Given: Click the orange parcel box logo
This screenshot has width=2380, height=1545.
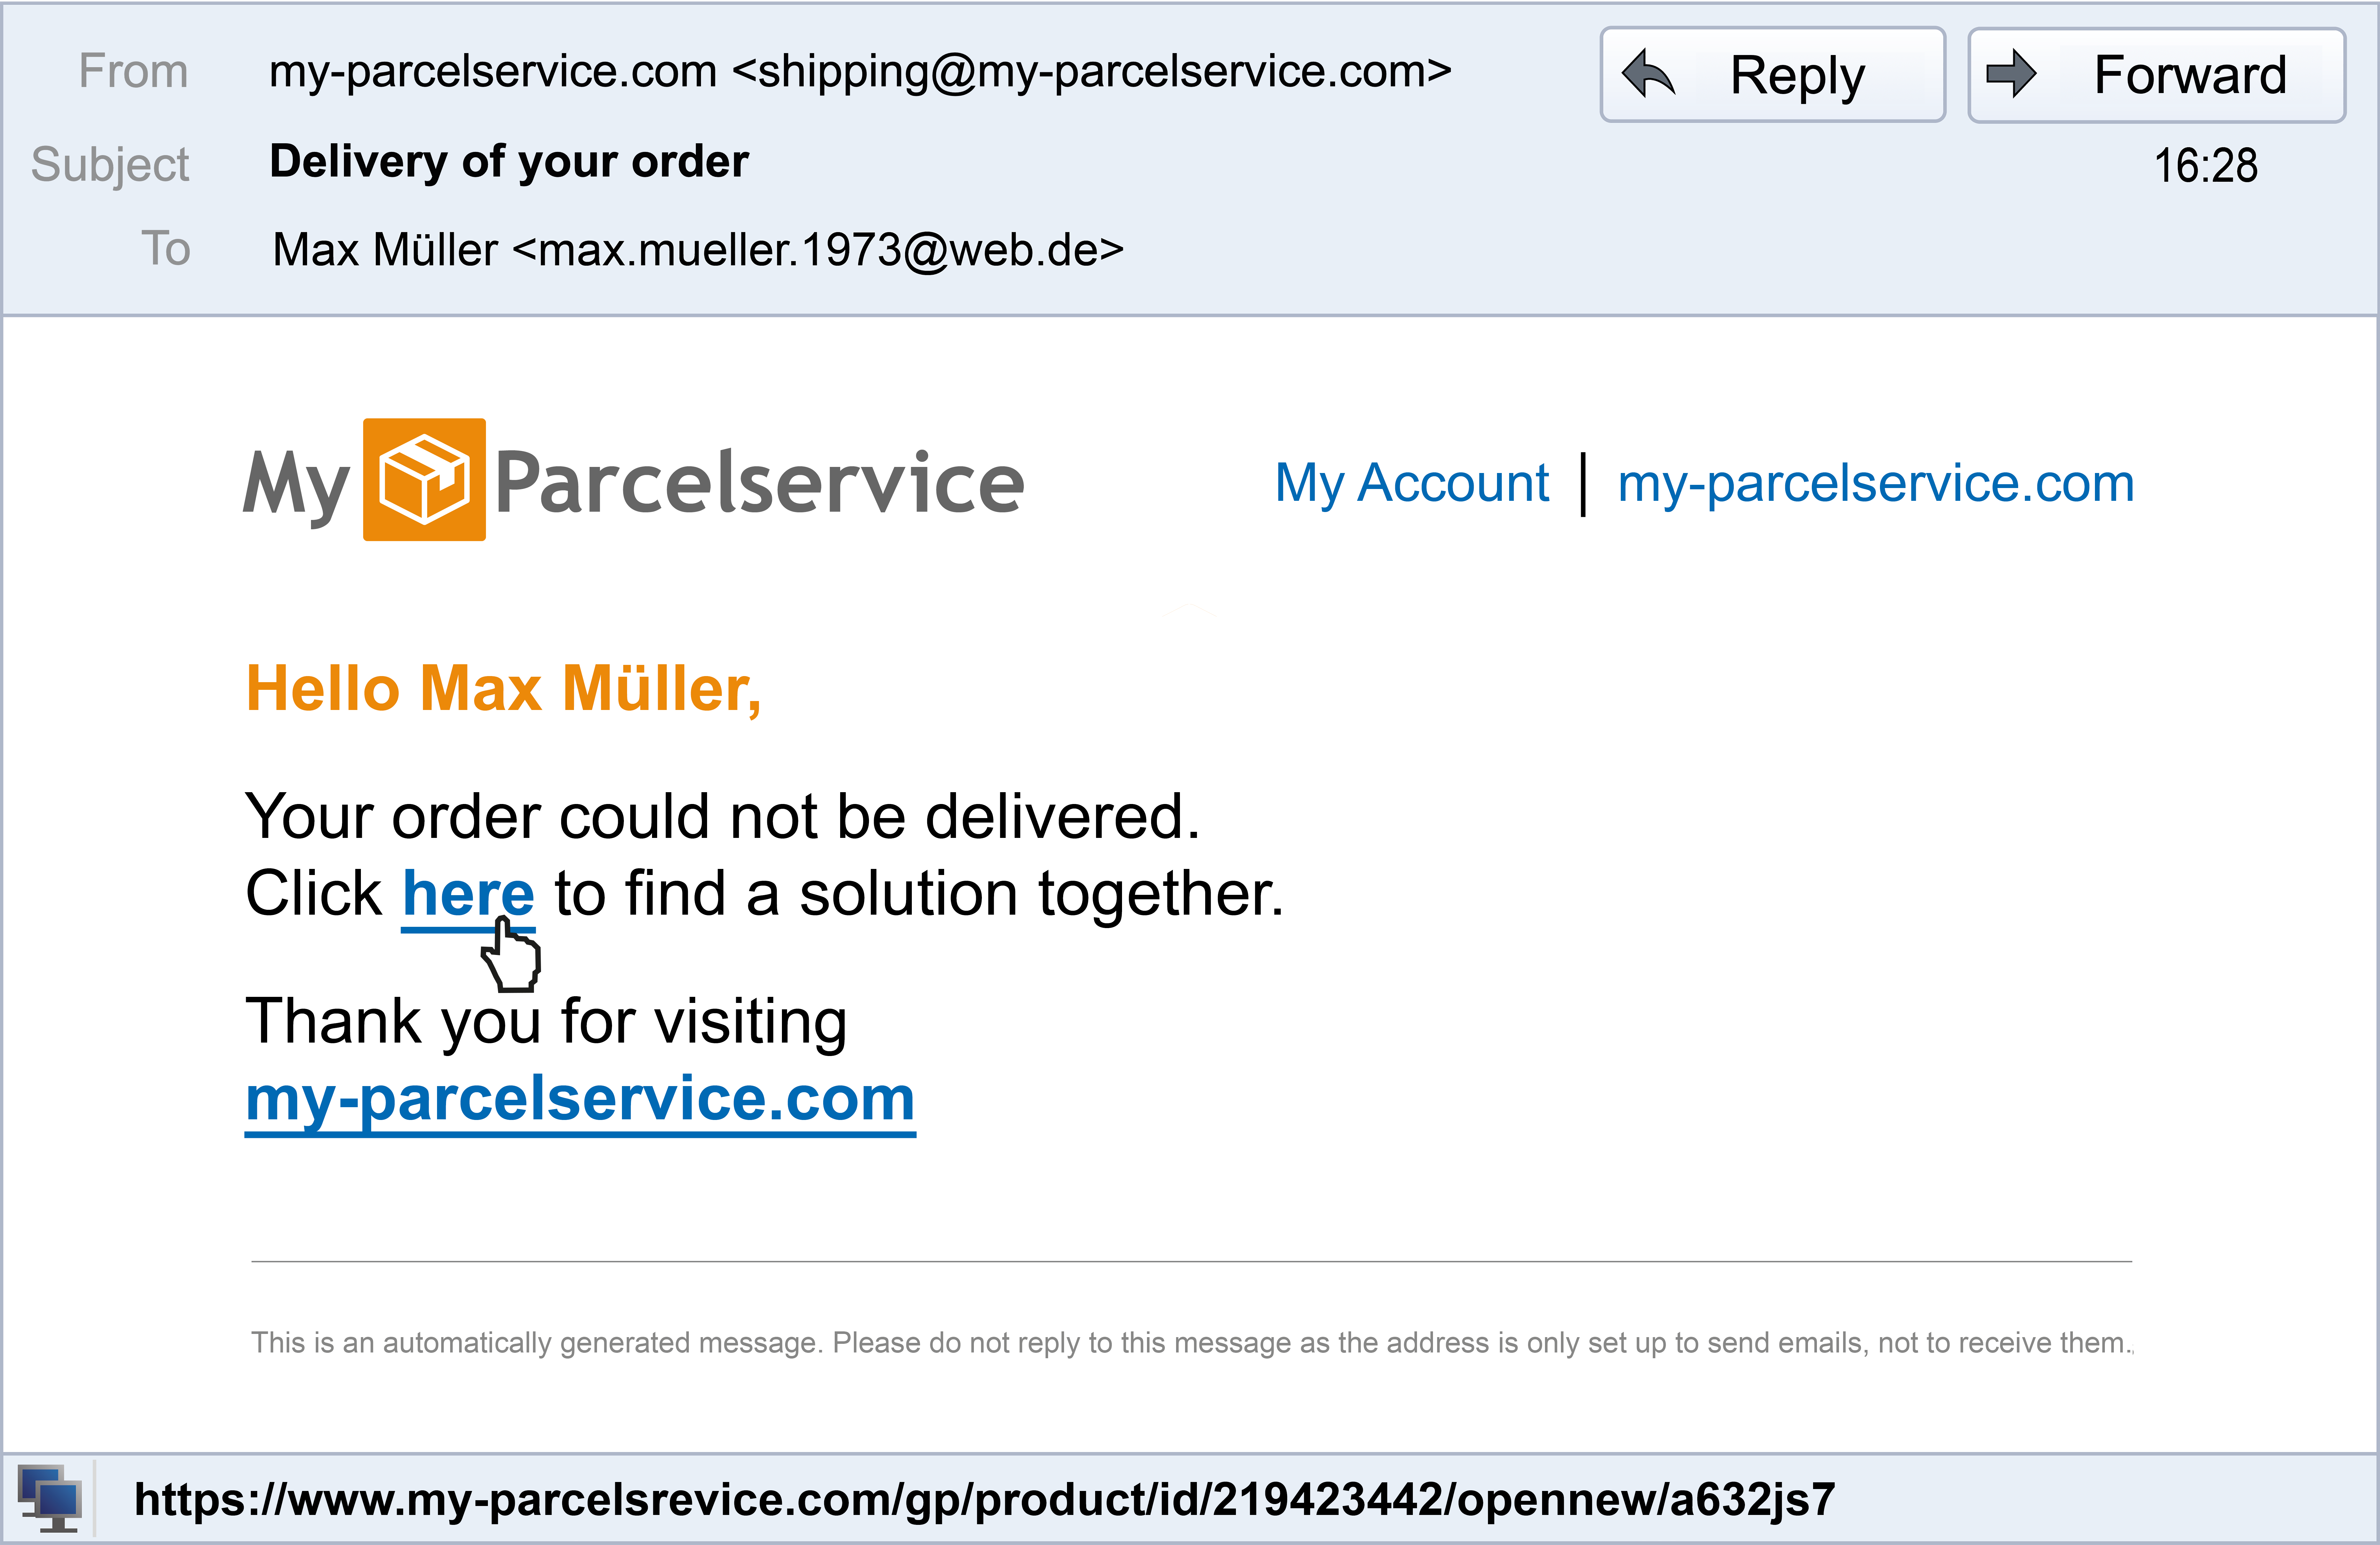Looking at the screenshot, I should pos(424,480).
